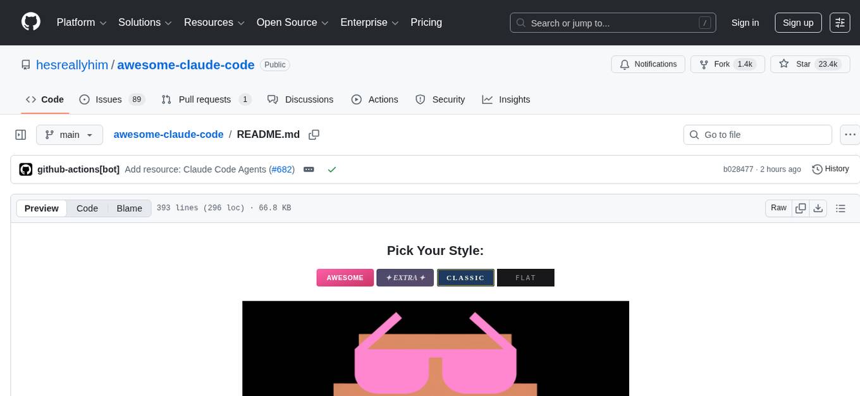The image size is (860, 396).
Task: Open the Pricing page
Action: point(426,22)
